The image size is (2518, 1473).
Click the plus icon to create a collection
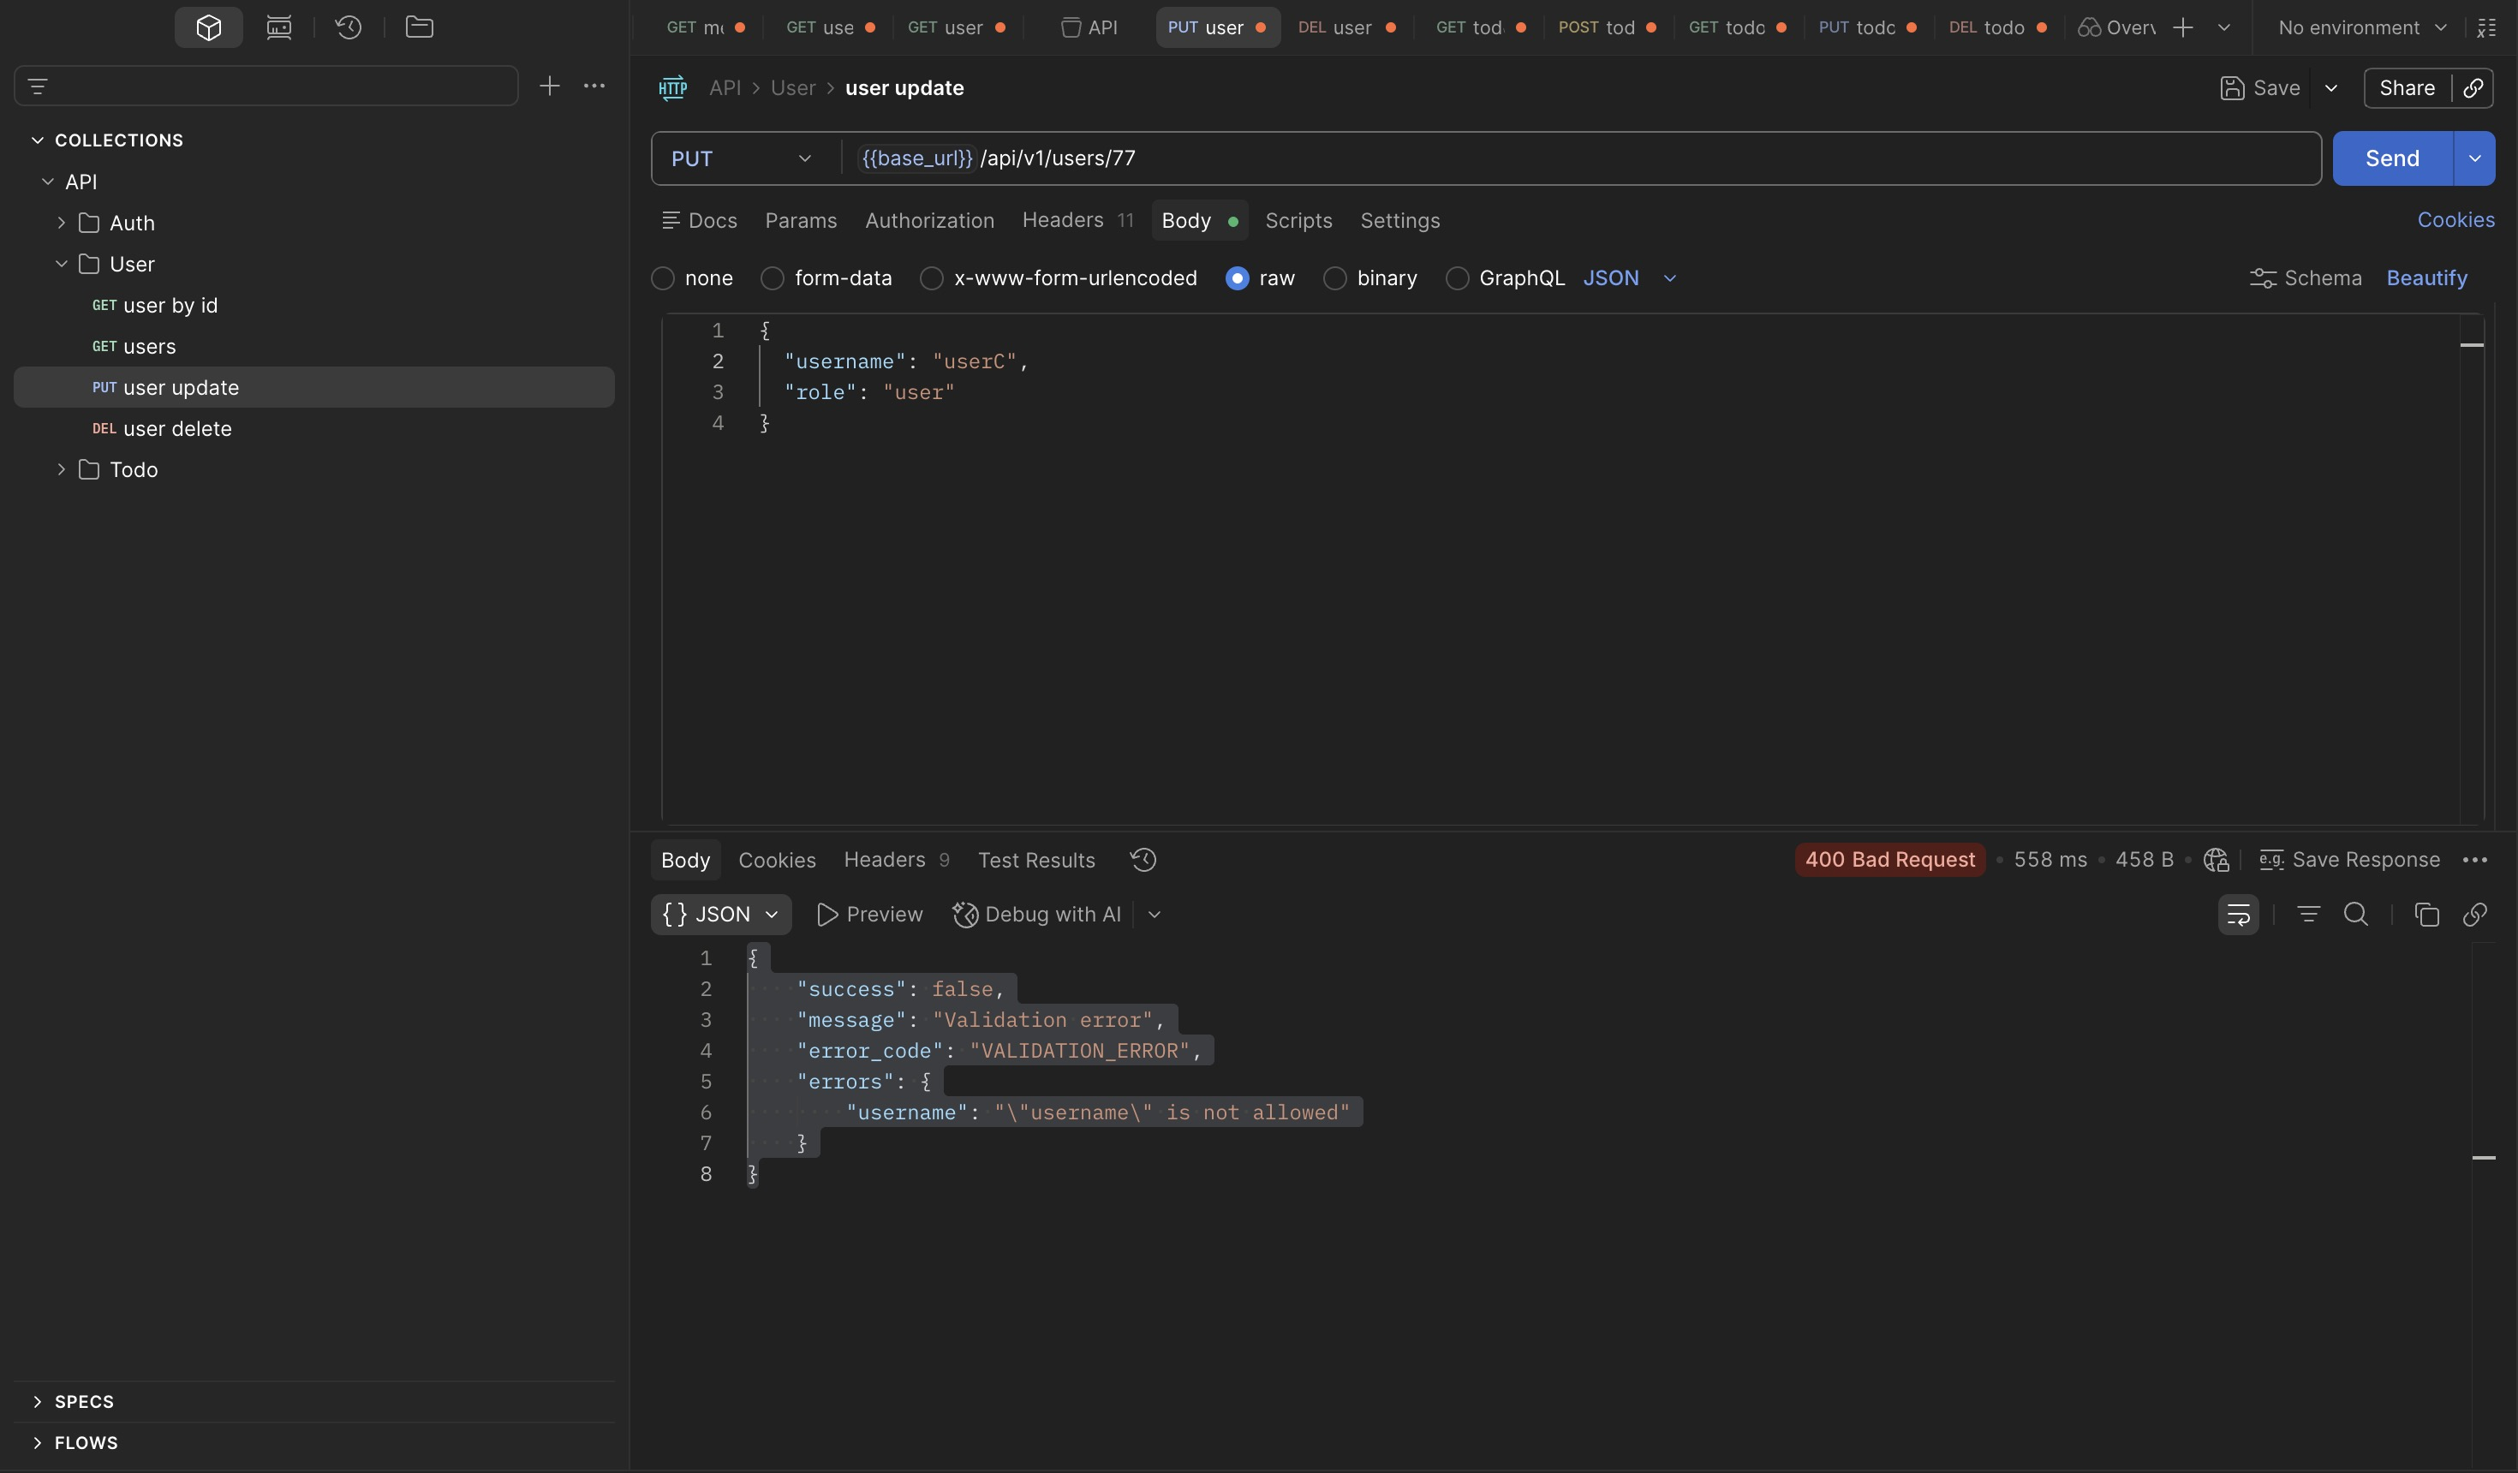[x=550, y=86]
